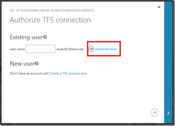Click the Don't have an account yet text
The height and width of the screenshot is (126, 175).
(29, 73)
